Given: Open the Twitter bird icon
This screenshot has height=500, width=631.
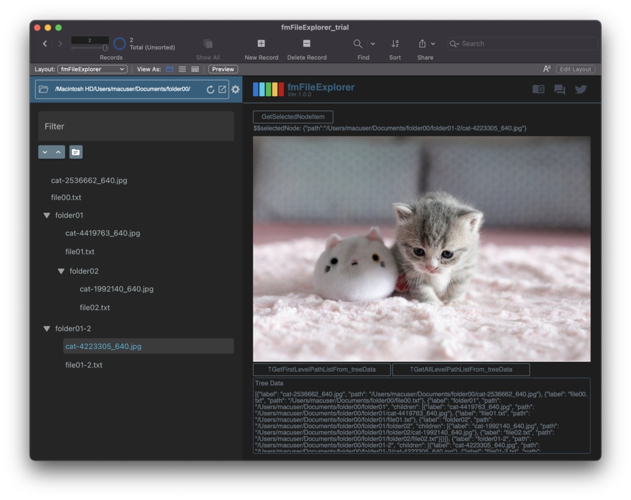Looking at the screenshot, I should pyautogui.click(x=580, y=89).
